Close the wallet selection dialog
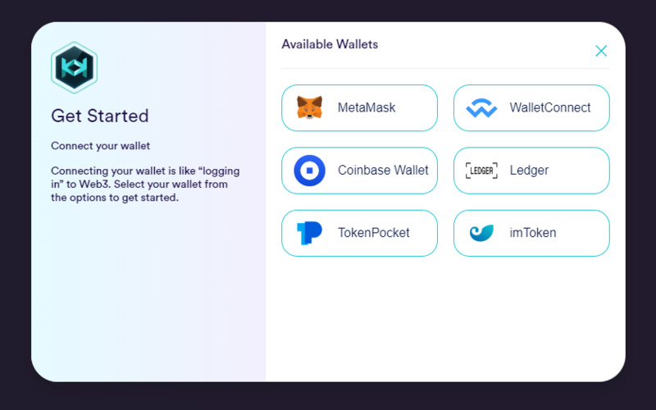656x410 pixels. 601,51
